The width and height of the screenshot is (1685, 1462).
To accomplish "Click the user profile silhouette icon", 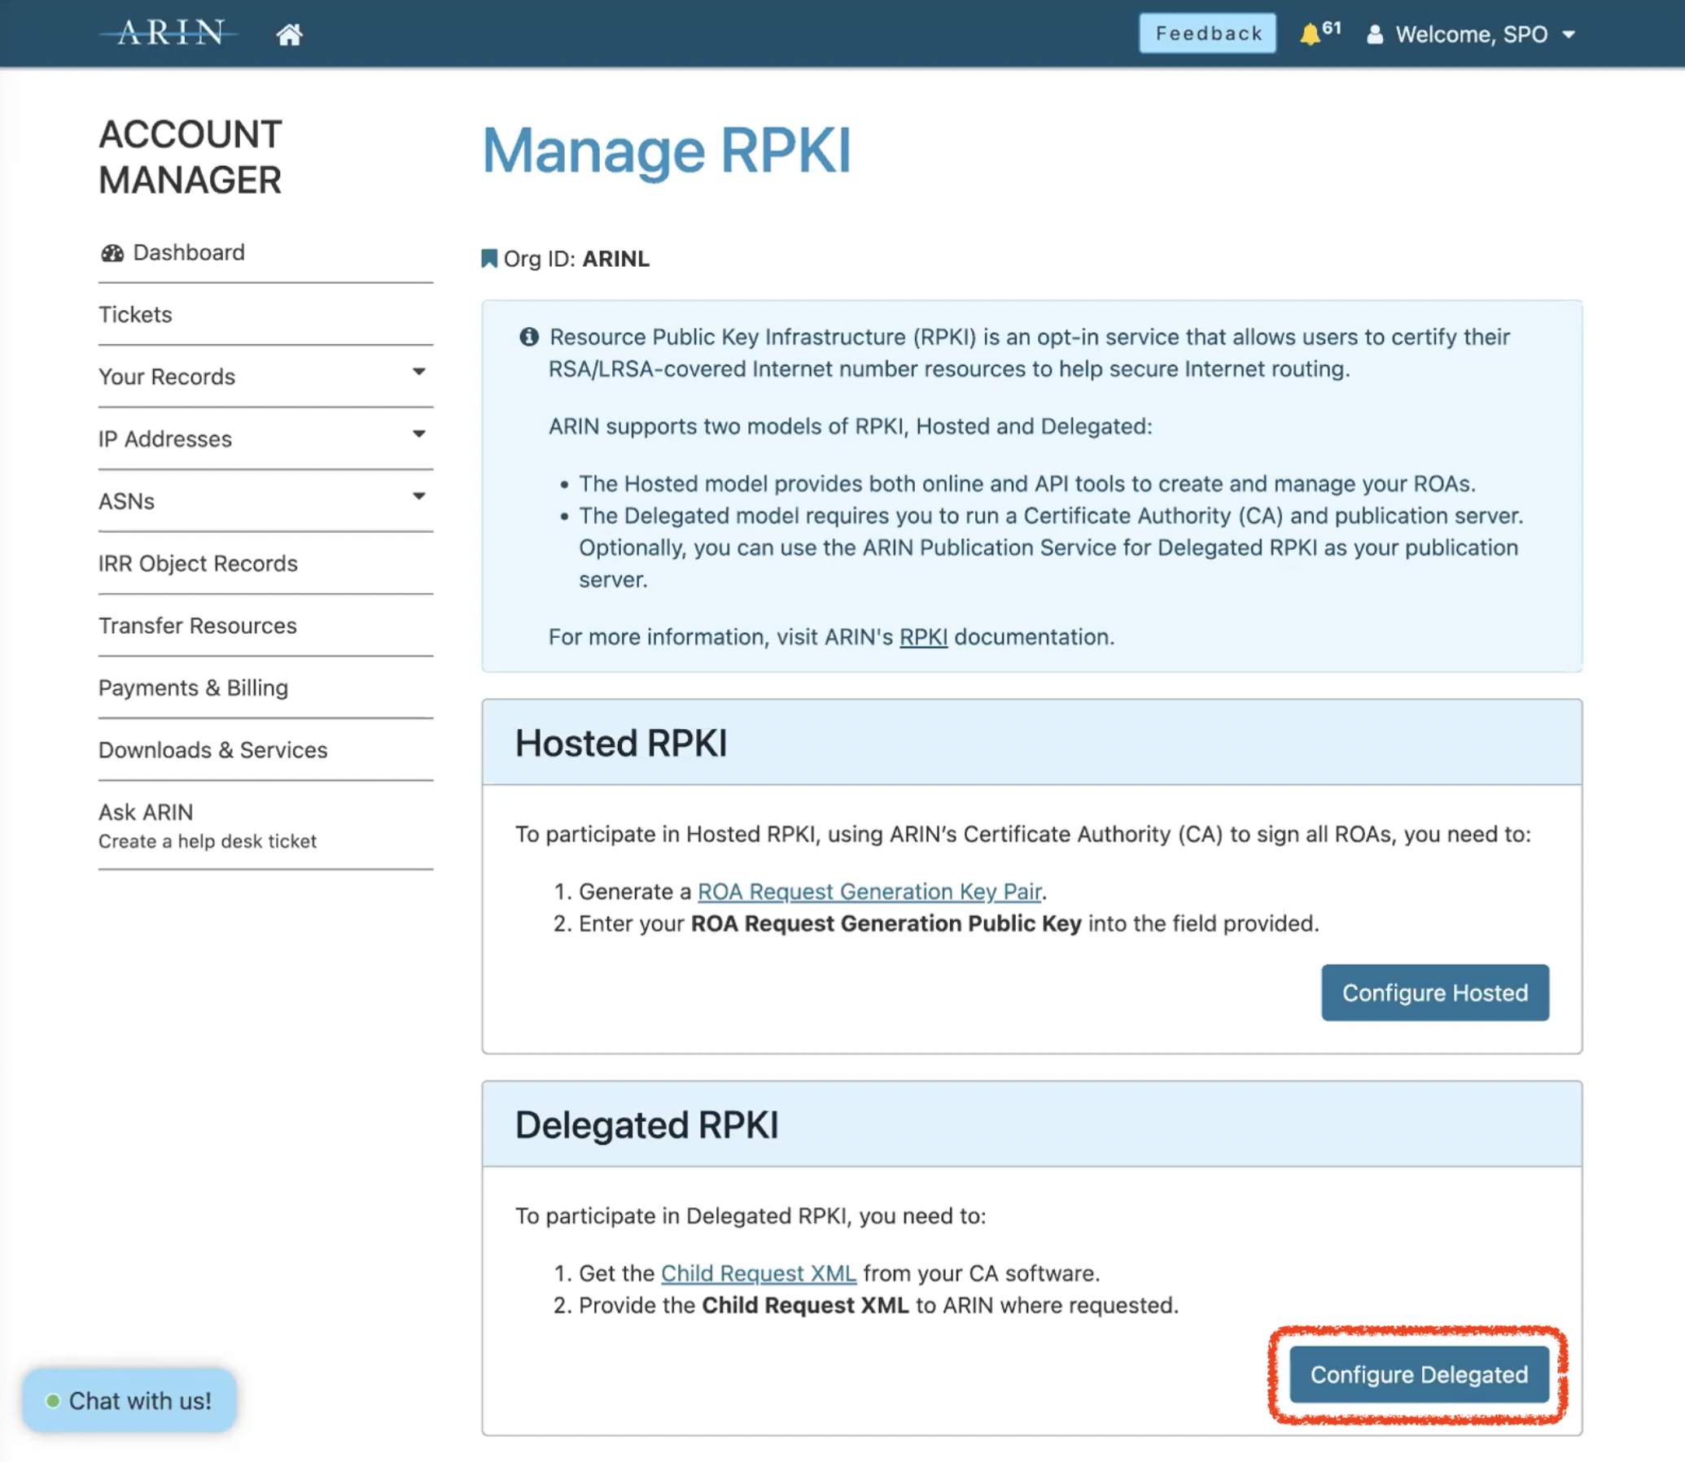I will click(x=1375, y=34).
